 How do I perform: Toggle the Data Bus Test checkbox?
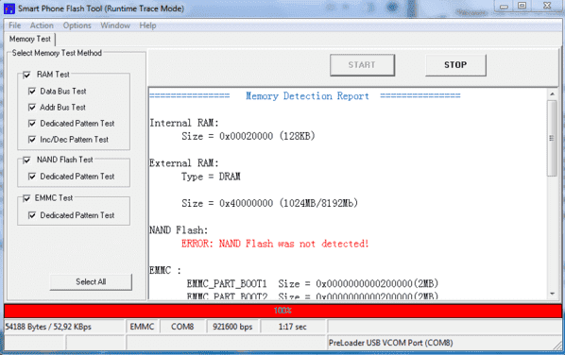point(32,91)
